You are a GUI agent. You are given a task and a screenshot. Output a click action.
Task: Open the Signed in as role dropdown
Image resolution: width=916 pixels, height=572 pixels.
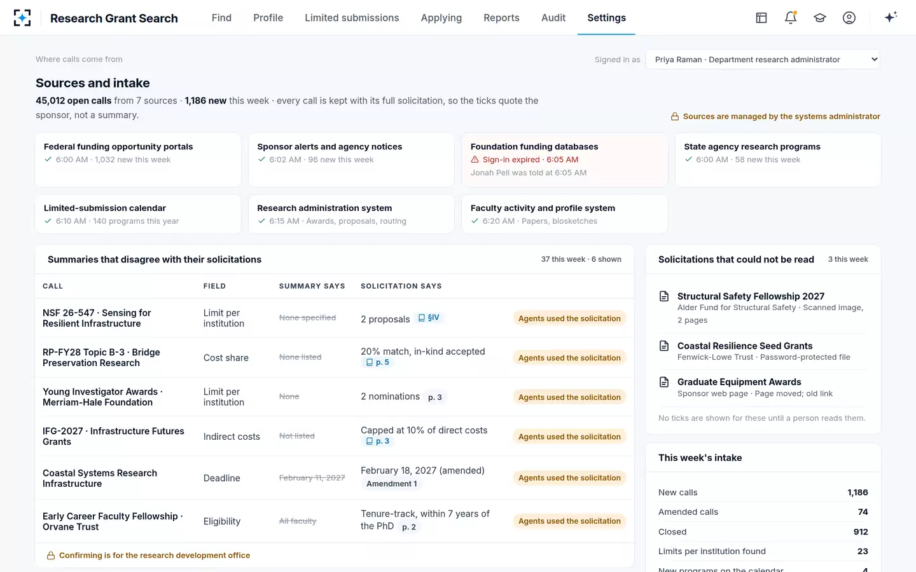[x=763, y=60]
